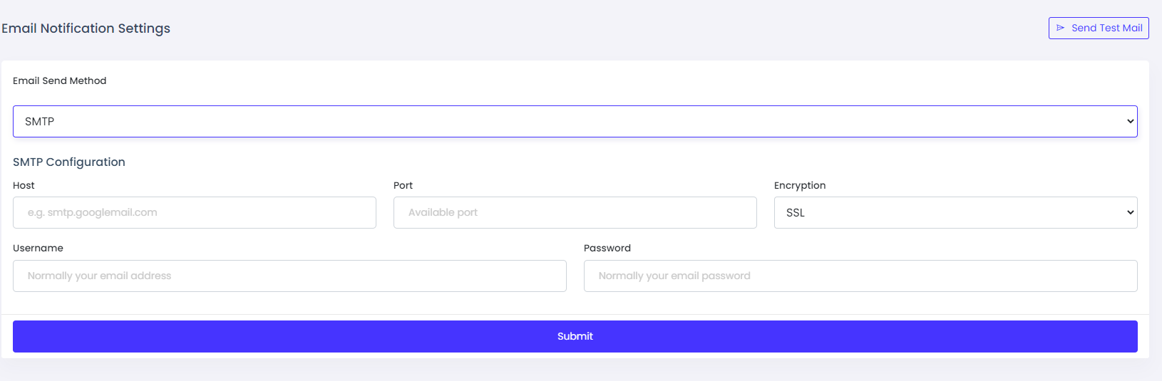This screenshot has width=1162, height=381.
Task: Click the SMTP value in Email Send Method
Action: [40, 122]
